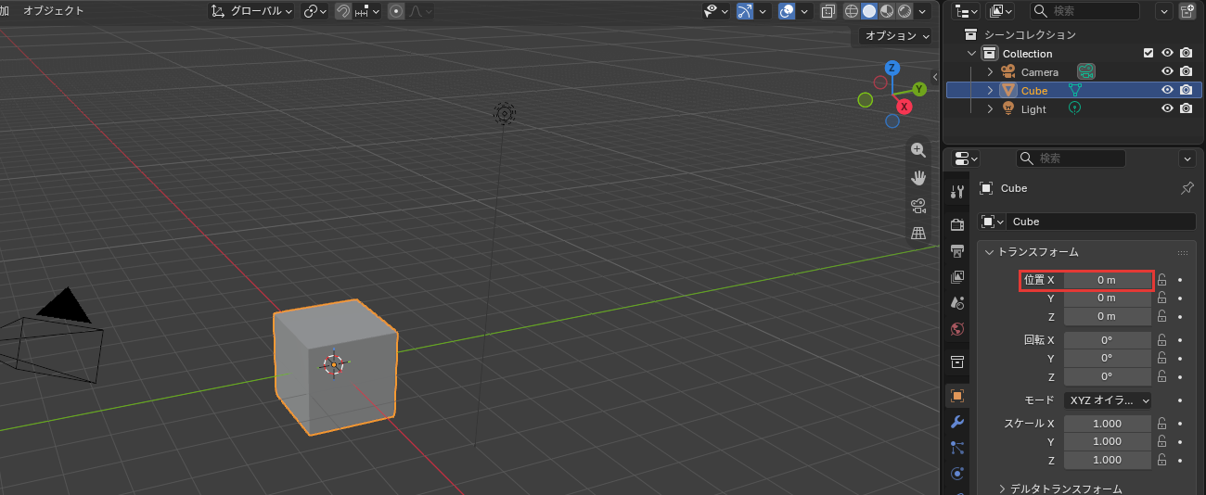Toggle viewport gizmos display
Image resolution: width=1206 pixels, height=495 pixels.
[745, 11]
